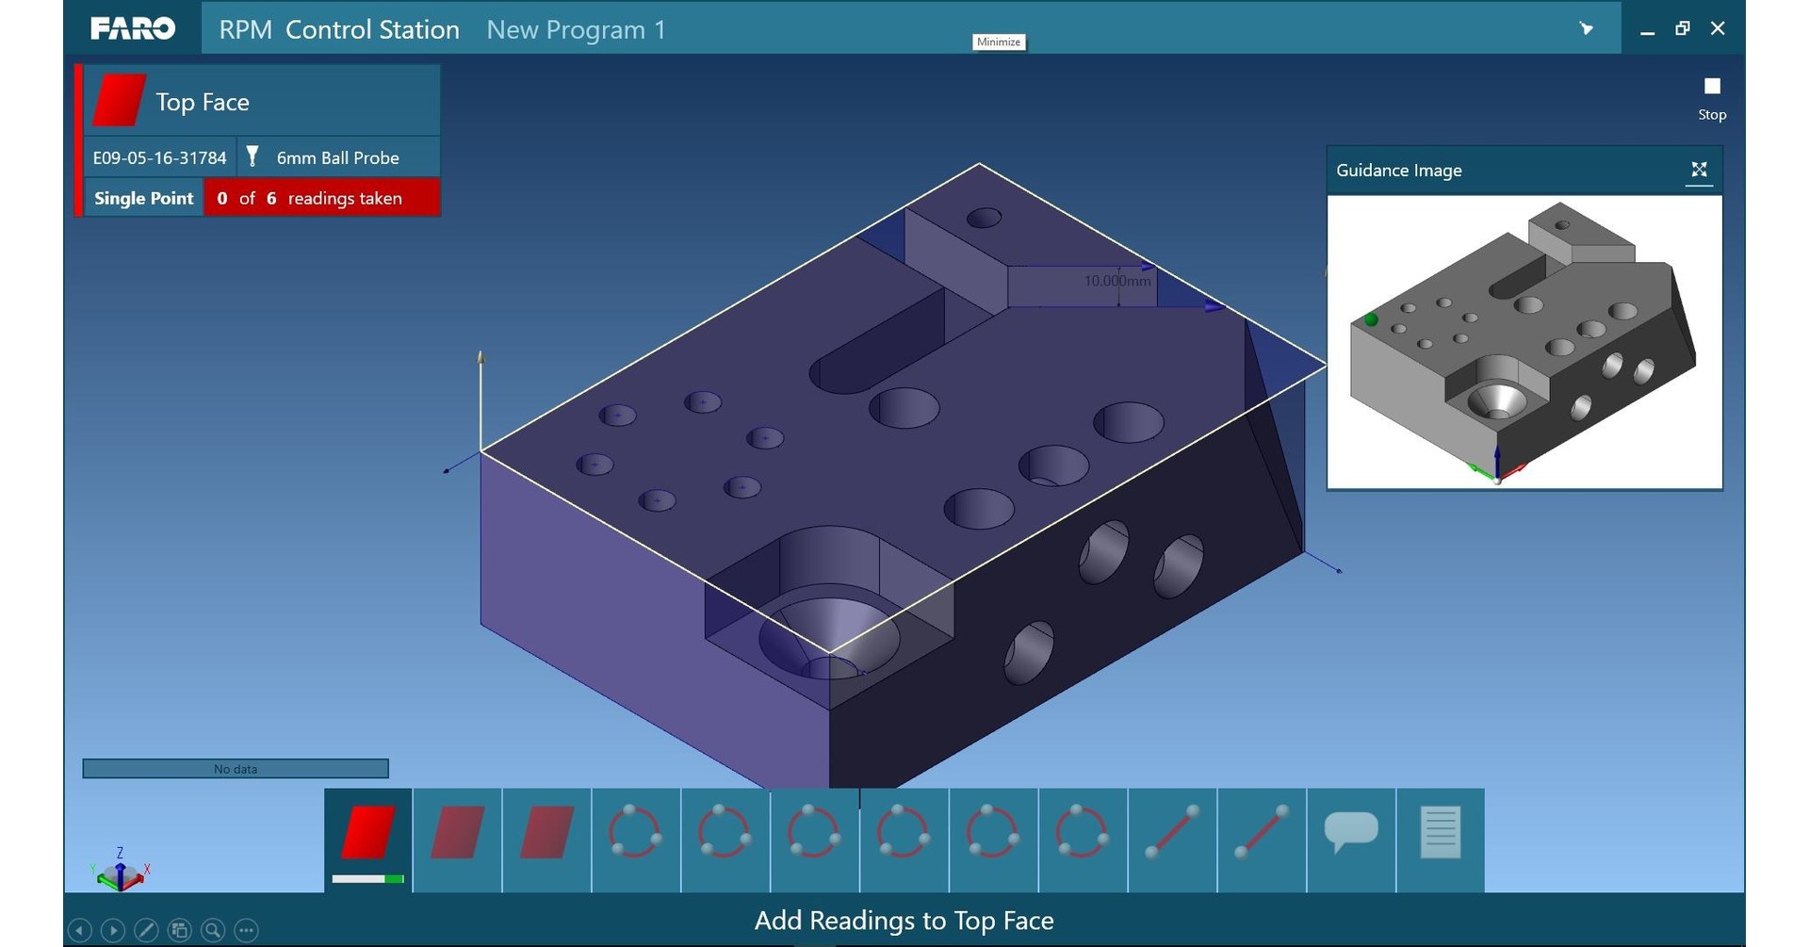
Task: Open the more options ellipsis menu
Action: click(x=246, y=930)
